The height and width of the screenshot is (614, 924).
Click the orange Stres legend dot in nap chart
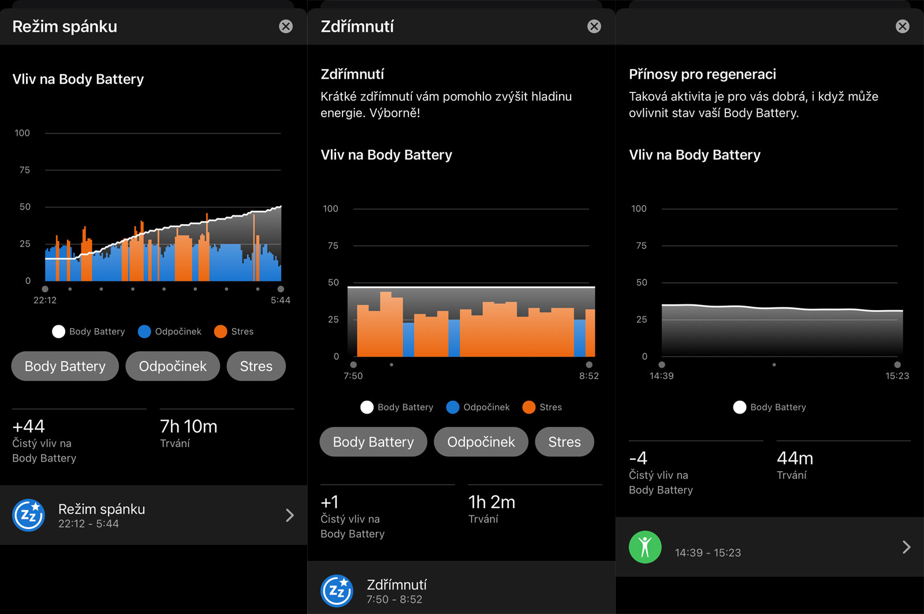tap(528, 407)
